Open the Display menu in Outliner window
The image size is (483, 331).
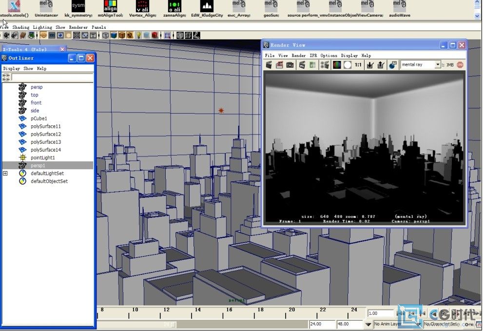tap(11, 68)
